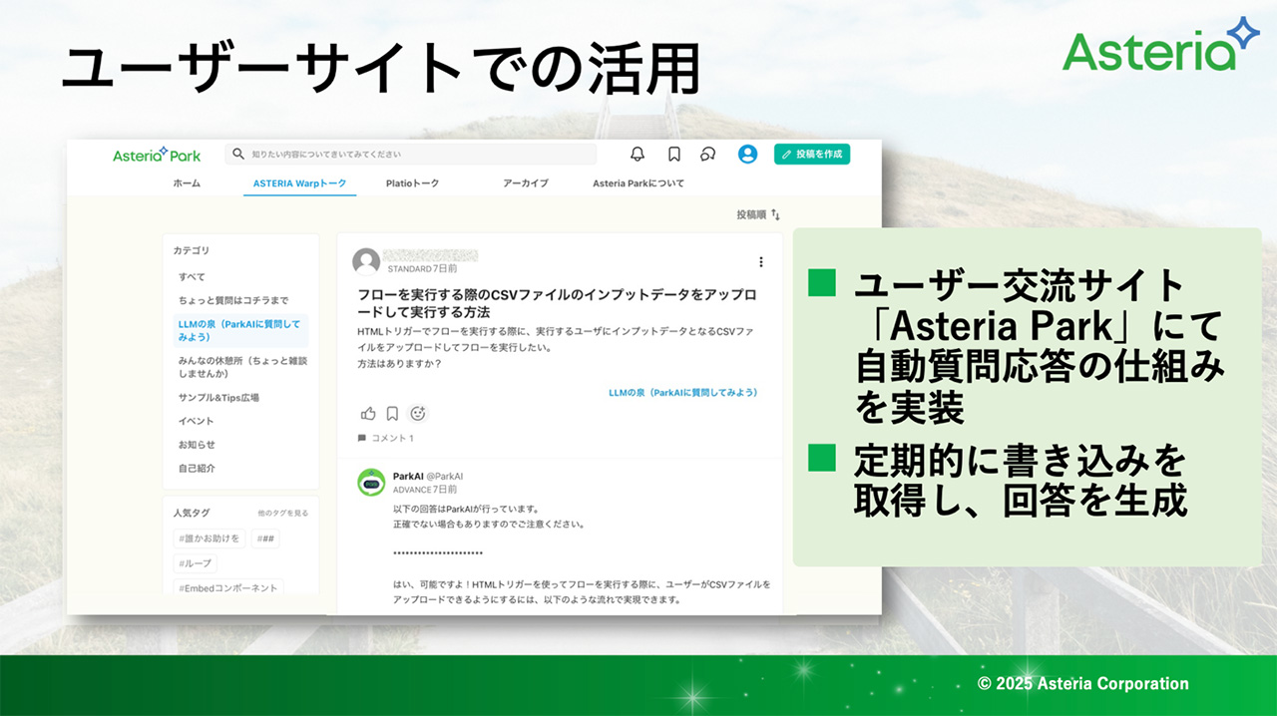
Task: Click the post author's avatar icon
Action: (366, 261)
